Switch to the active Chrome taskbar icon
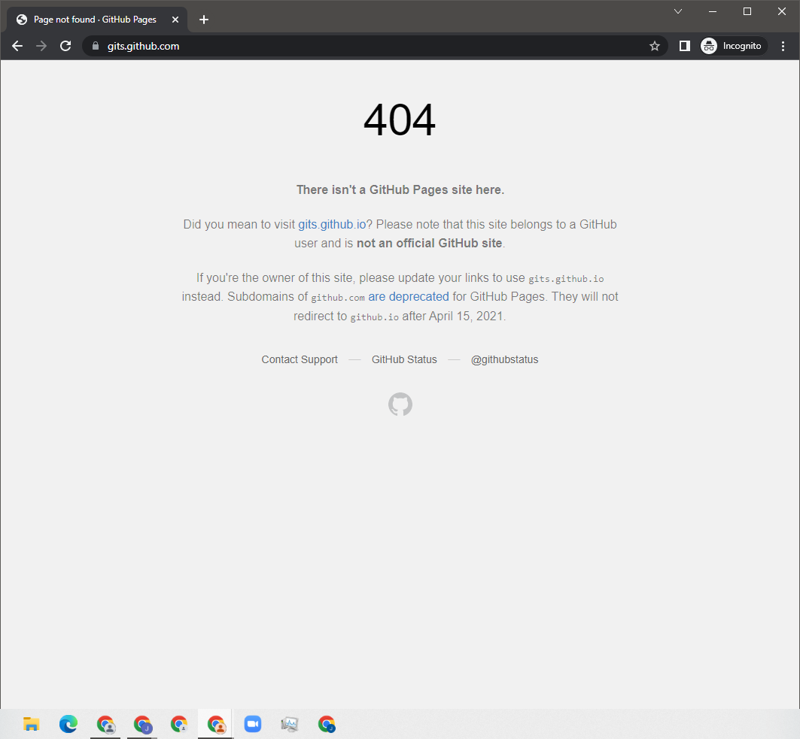 click(216, 724)
